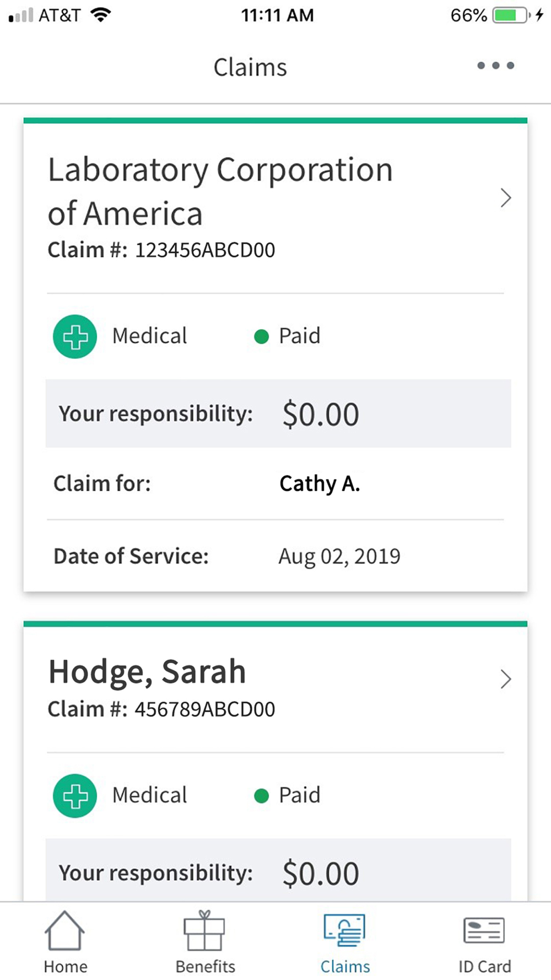551x980 pixels.
Task: Open the three-dot more options menu
Action: (495, 66)
